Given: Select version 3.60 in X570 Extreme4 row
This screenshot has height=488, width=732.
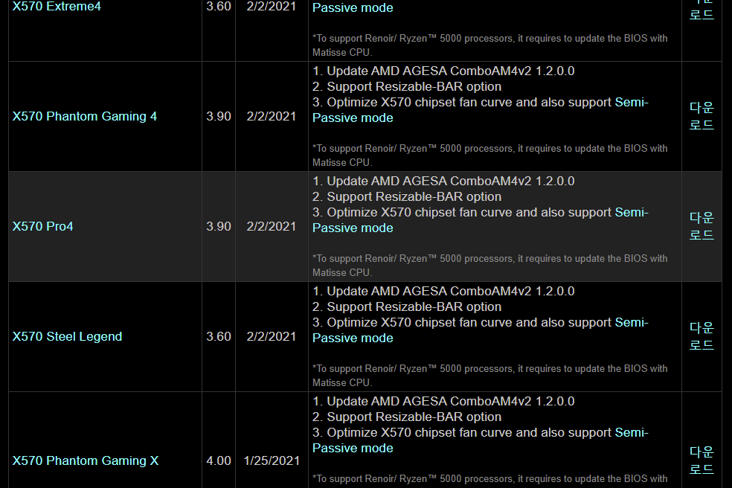Looking at the screenshot, I should pos(219,7).
